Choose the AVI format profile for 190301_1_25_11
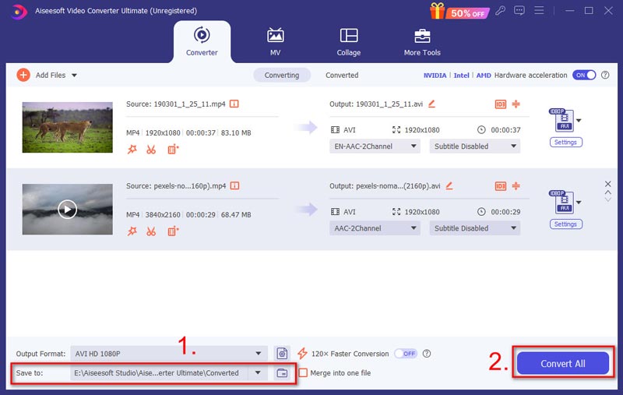The image size is (623, 395). pyautogui.click(x=565, y=120)
